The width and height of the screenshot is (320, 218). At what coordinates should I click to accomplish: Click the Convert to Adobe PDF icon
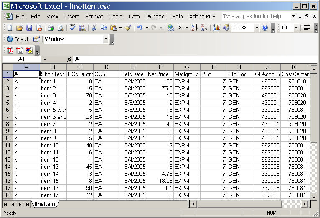[x=10, y=50]
